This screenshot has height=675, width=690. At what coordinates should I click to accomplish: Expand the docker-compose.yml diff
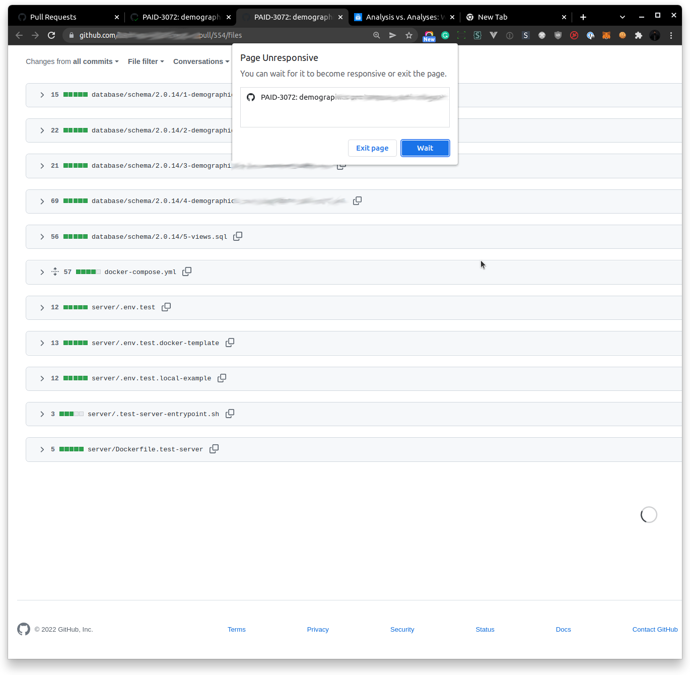coord(42,272)
